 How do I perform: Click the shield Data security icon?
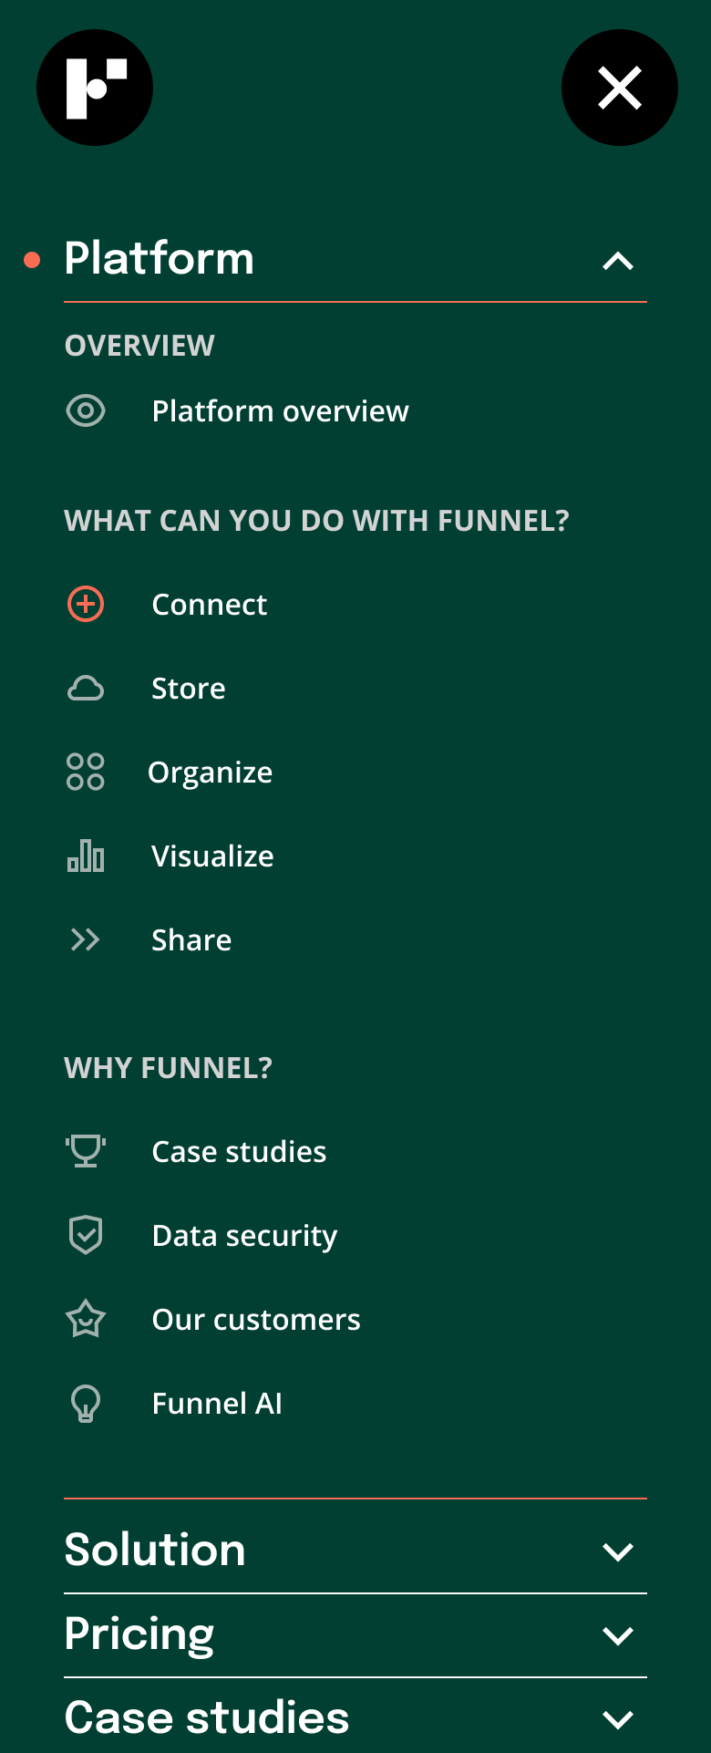pyautogui.click(x=86, y=1235)
